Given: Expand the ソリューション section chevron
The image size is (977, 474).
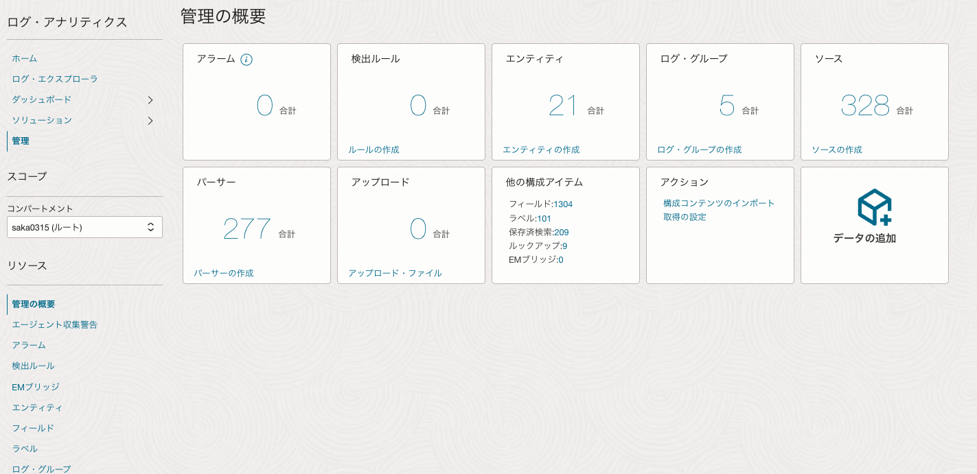Looking at the screenshot, I should pyautogui.click(x=150, y=121).
